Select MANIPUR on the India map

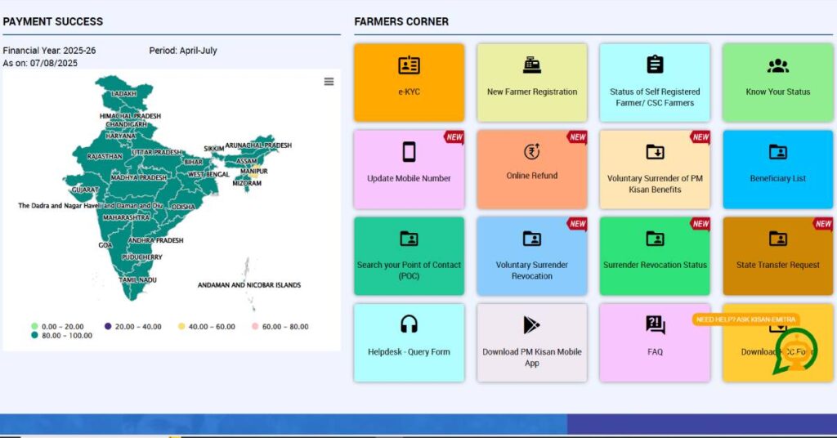254,172
